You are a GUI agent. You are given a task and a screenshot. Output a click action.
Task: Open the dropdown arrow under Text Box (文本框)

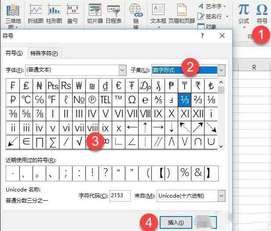click(159, 27)
